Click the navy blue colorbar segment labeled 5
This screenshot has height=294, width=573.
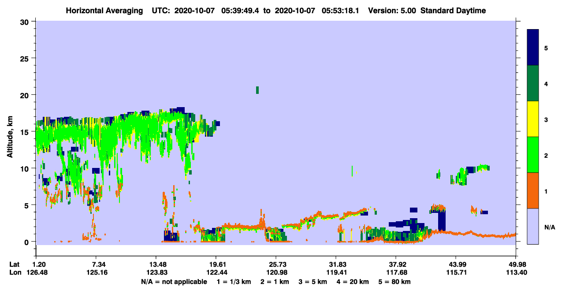pos(533,47)
